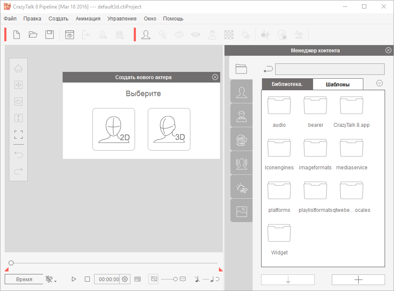394x291 pixels.
Task: Click the Create New Actor head icon
Action: coord(146,35)
